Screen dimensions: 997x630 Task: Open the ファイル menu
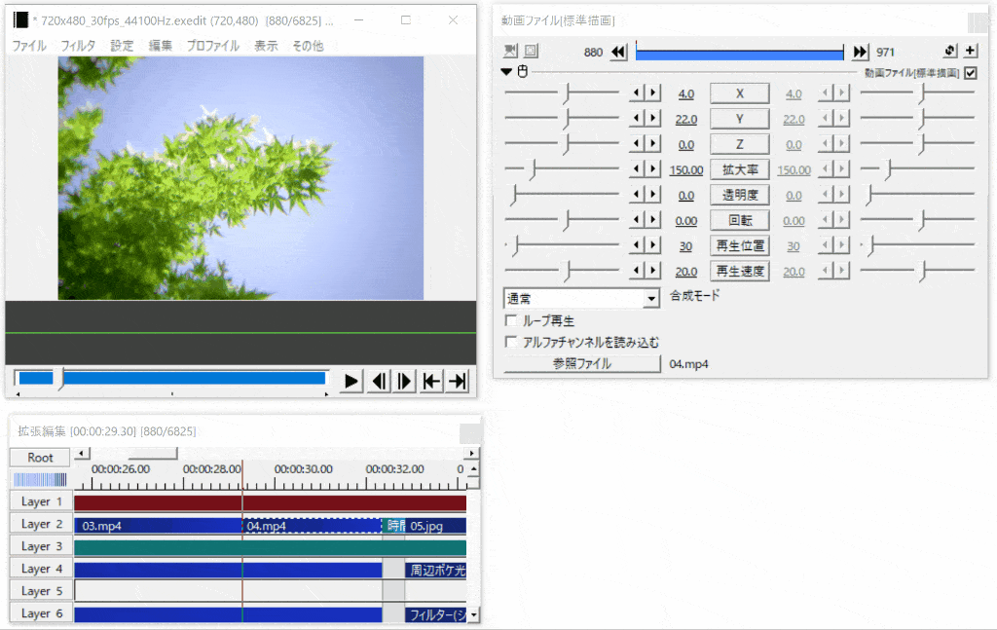(28, 46)
